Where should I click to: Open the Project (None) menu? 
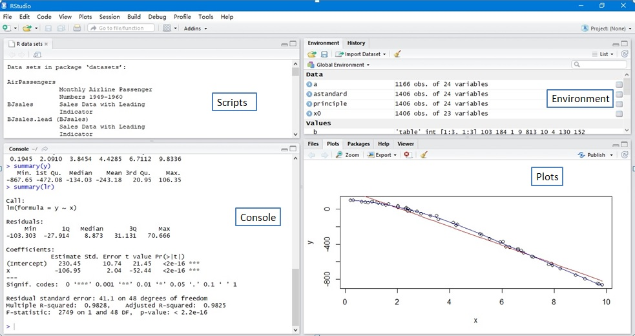coord(606,28)
